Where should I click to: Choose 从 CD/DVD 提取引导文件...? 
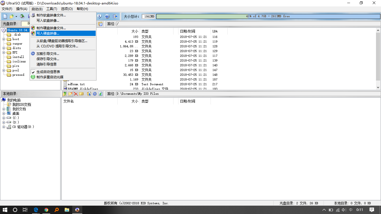point(63,46)
